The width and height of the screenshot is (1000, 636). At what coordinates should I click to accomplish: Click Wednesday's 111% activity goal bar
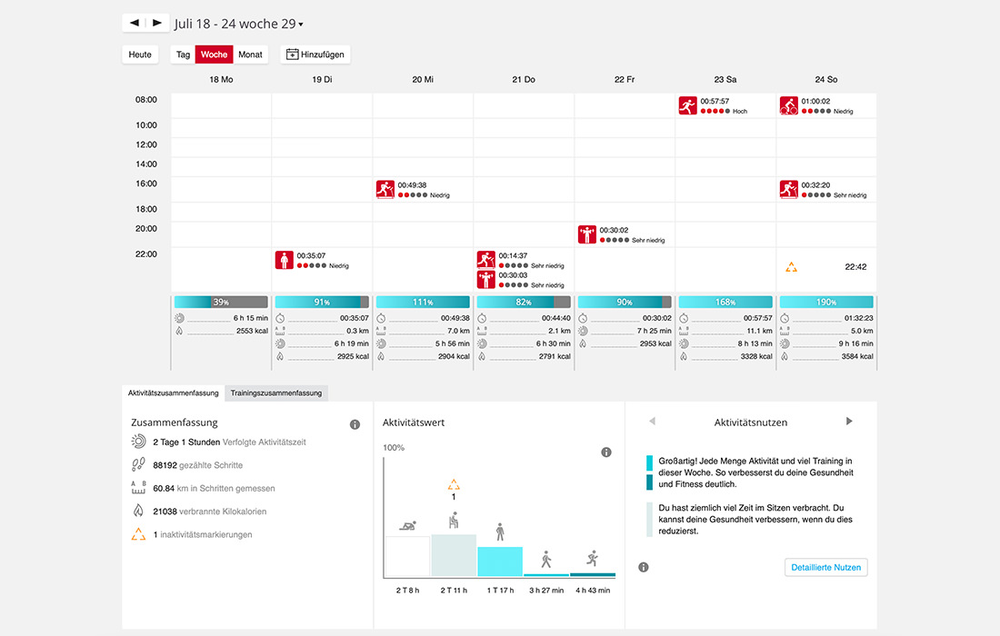coord(423,302)
